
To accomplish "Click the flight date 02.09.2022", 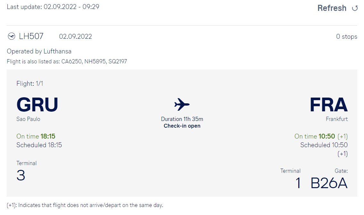I will (x=75, y=36).
